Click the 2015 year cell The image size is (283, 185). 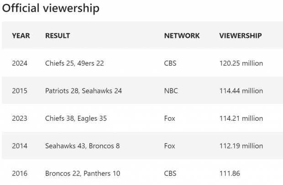coord(20,91)
